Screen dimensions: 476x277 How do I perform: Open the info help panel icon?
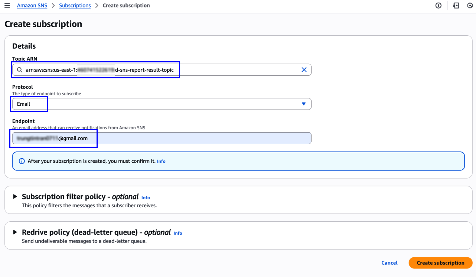pyautogui.click(x=438, y=6)
